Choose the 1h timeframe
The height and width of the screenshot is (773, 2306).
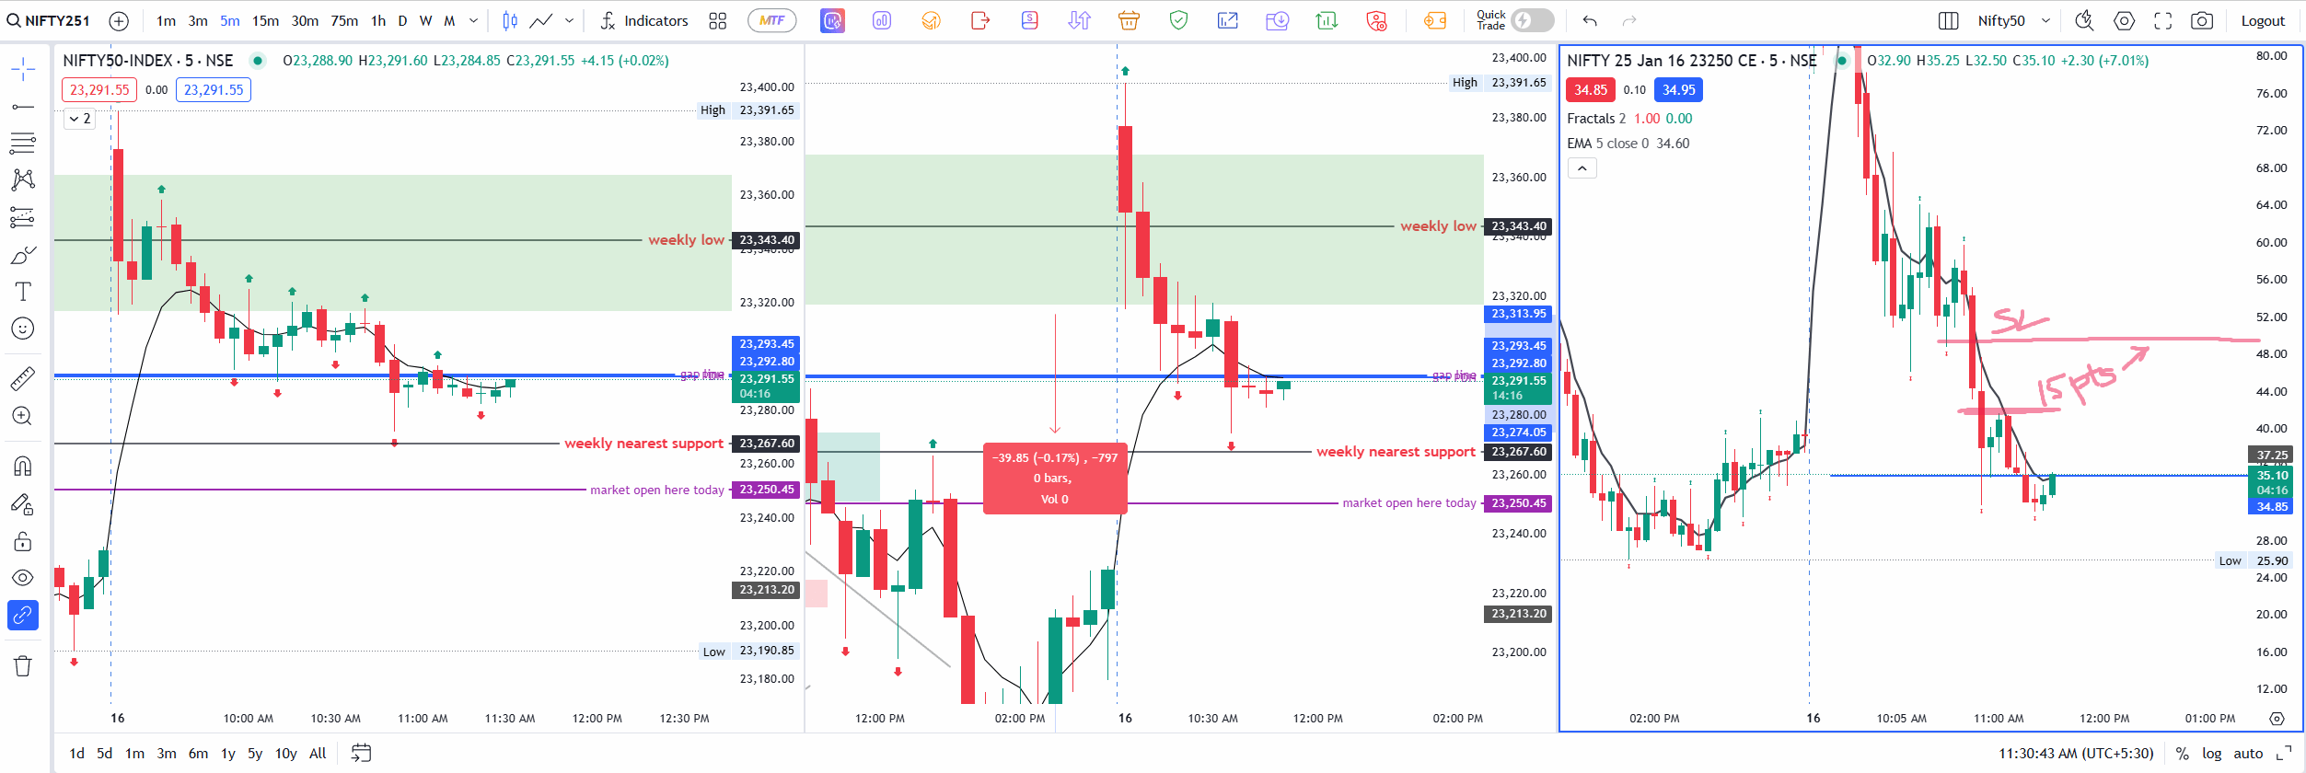point(378,20)
